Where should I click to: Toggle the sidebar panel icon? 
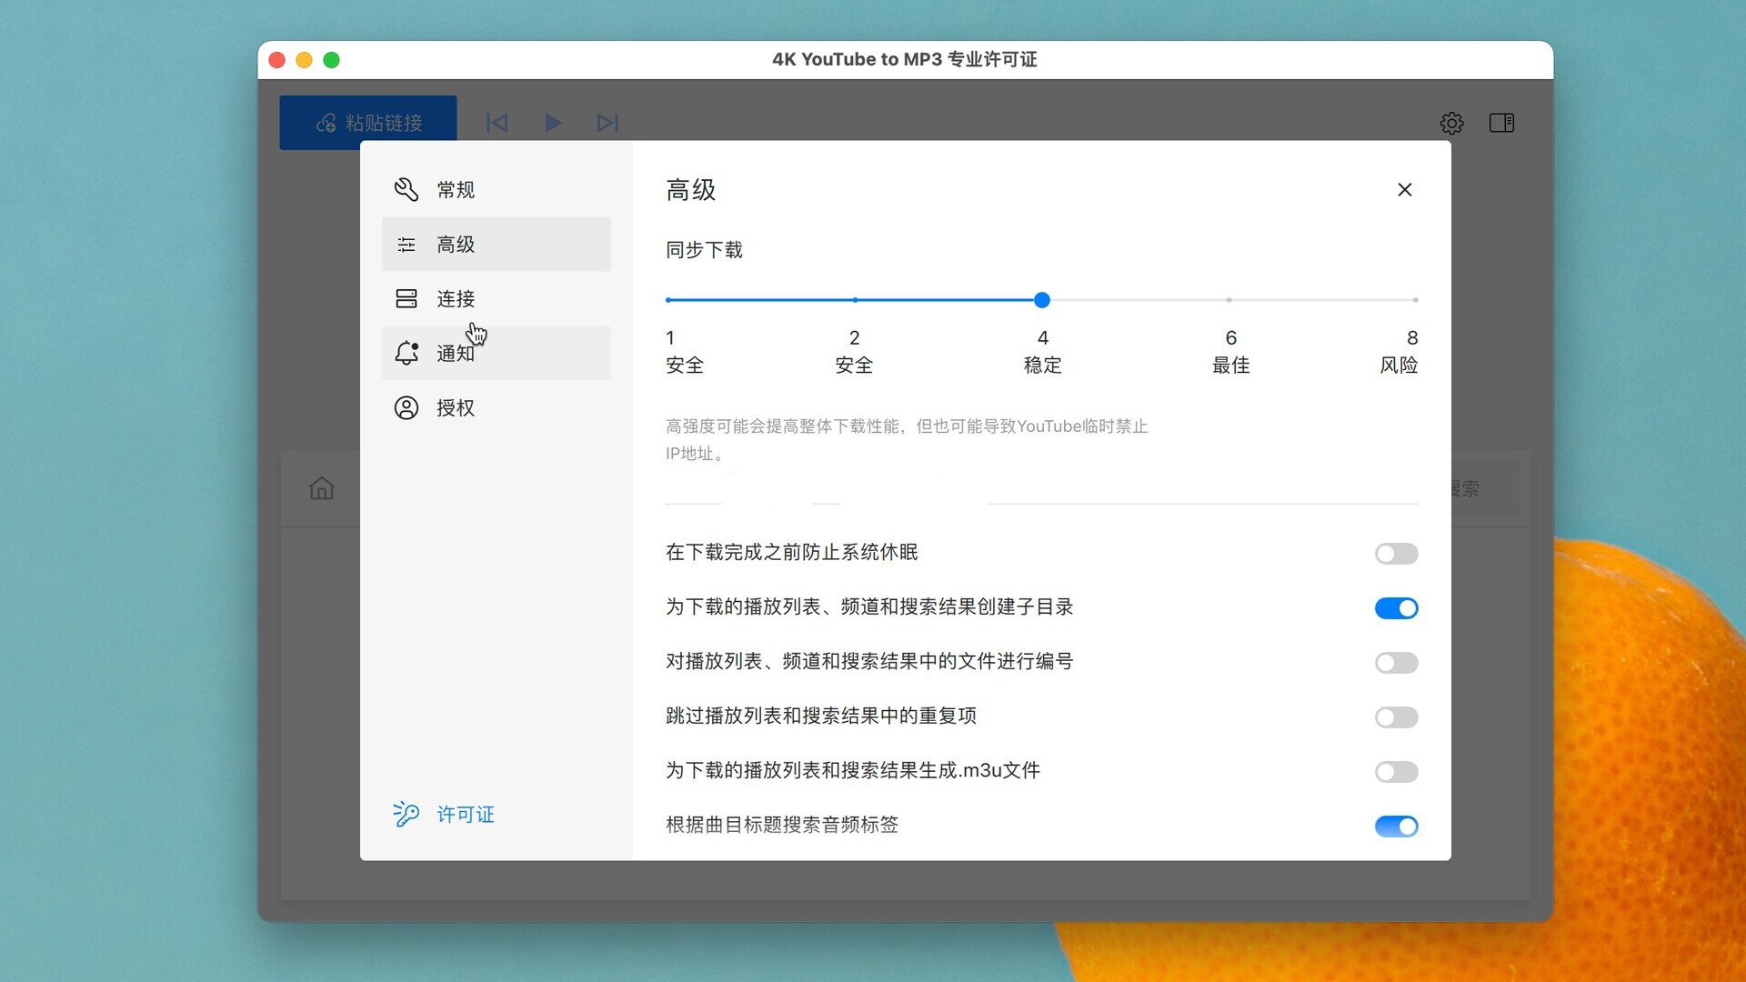pyautogui.click(x=1501, y=123)
